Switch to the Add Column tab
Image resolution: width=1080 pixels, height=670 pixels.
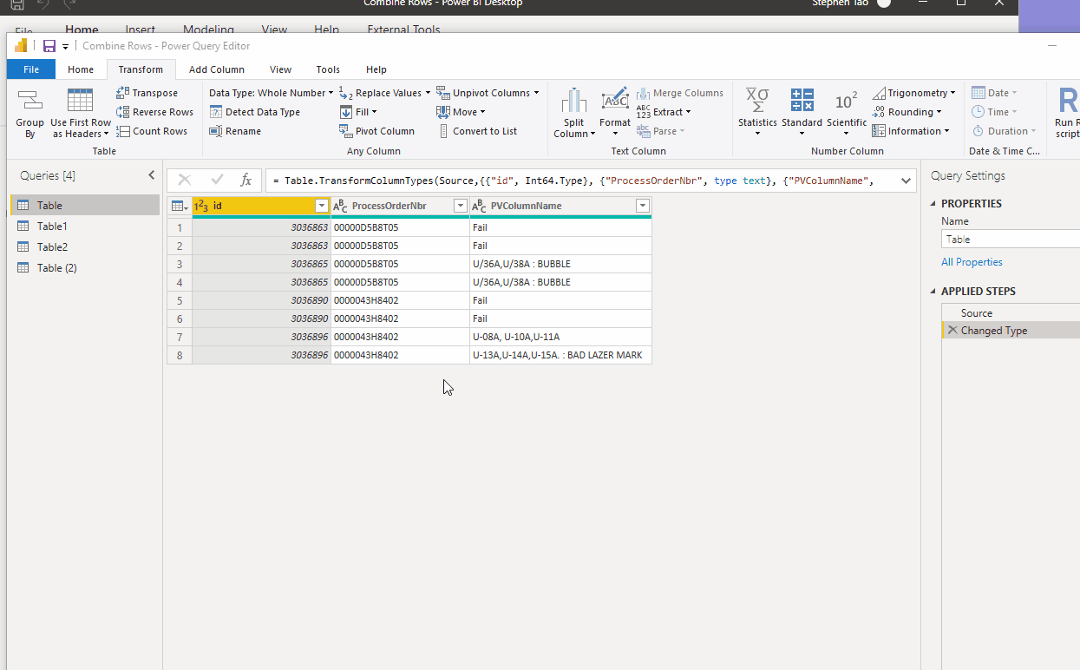point(217,69)
